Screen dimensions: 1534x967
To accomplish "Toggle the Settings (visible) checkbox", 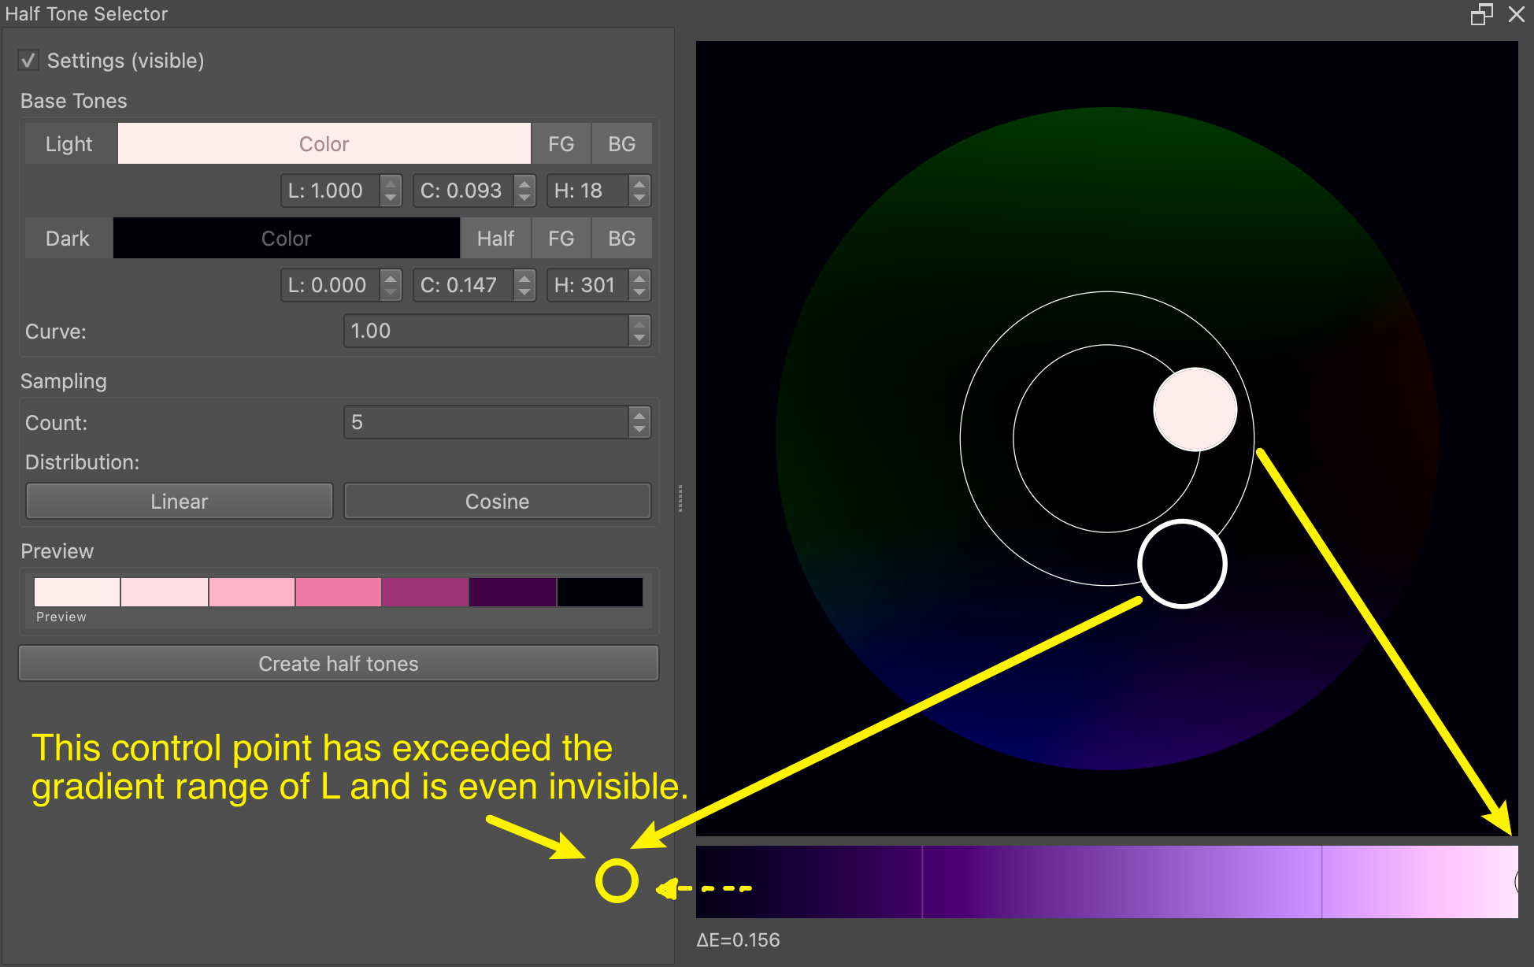I will tap(29, 61).
